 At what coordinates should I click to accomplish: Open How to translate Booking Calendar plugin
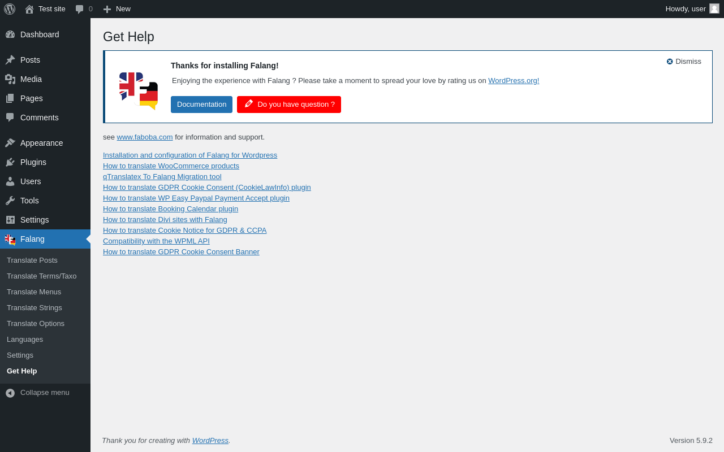tap(170, 209)
